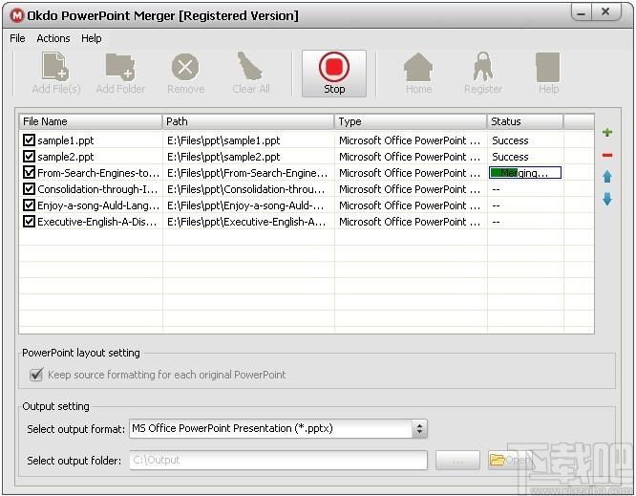Toggle Consolidation-through-I... file checkbox
This screenshot has height=496, width=636.
tap(29, 188)
